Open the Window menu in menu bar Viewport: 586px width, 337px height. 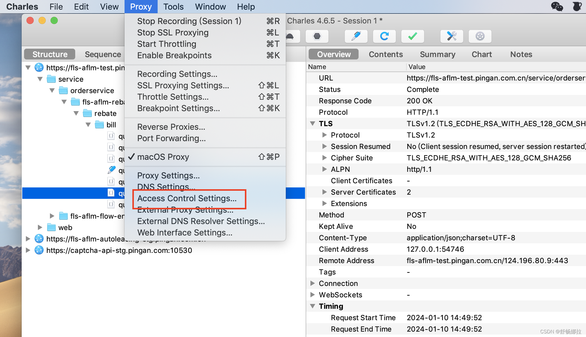tap(210, 7)
